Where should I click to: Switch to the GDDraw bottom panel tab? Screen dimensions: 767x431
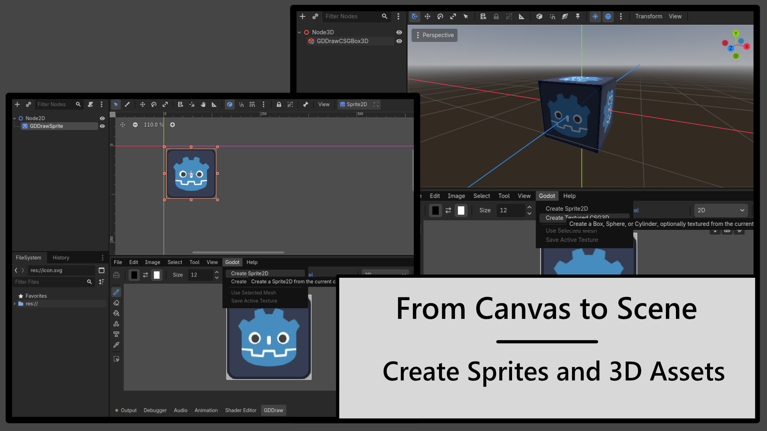(x=273, y=410)
